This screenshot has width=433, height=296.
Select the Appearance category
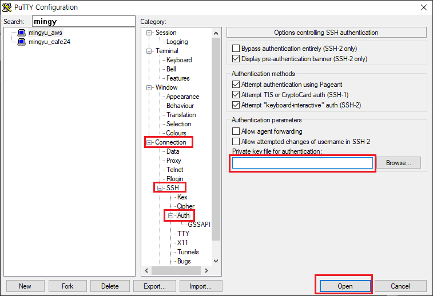(182, 97)
